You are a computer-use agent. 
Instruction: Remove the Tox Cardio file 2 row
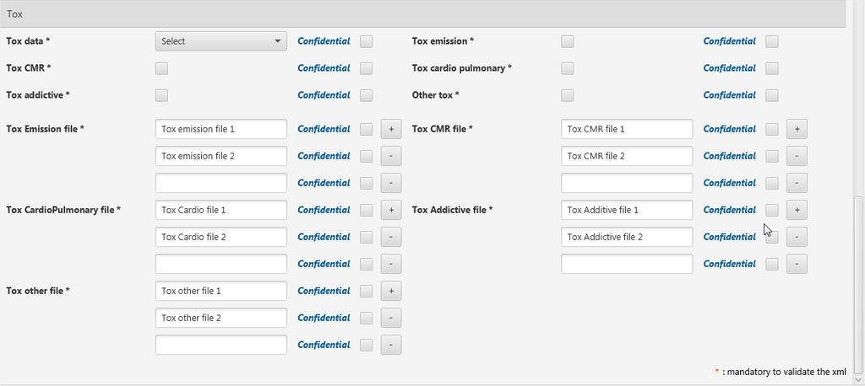coord(390,238)
